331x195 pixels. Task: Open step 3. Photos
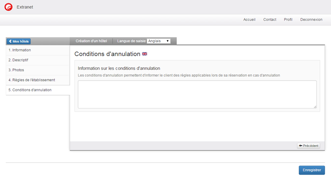pyautogui.click(x=16, y=70)
